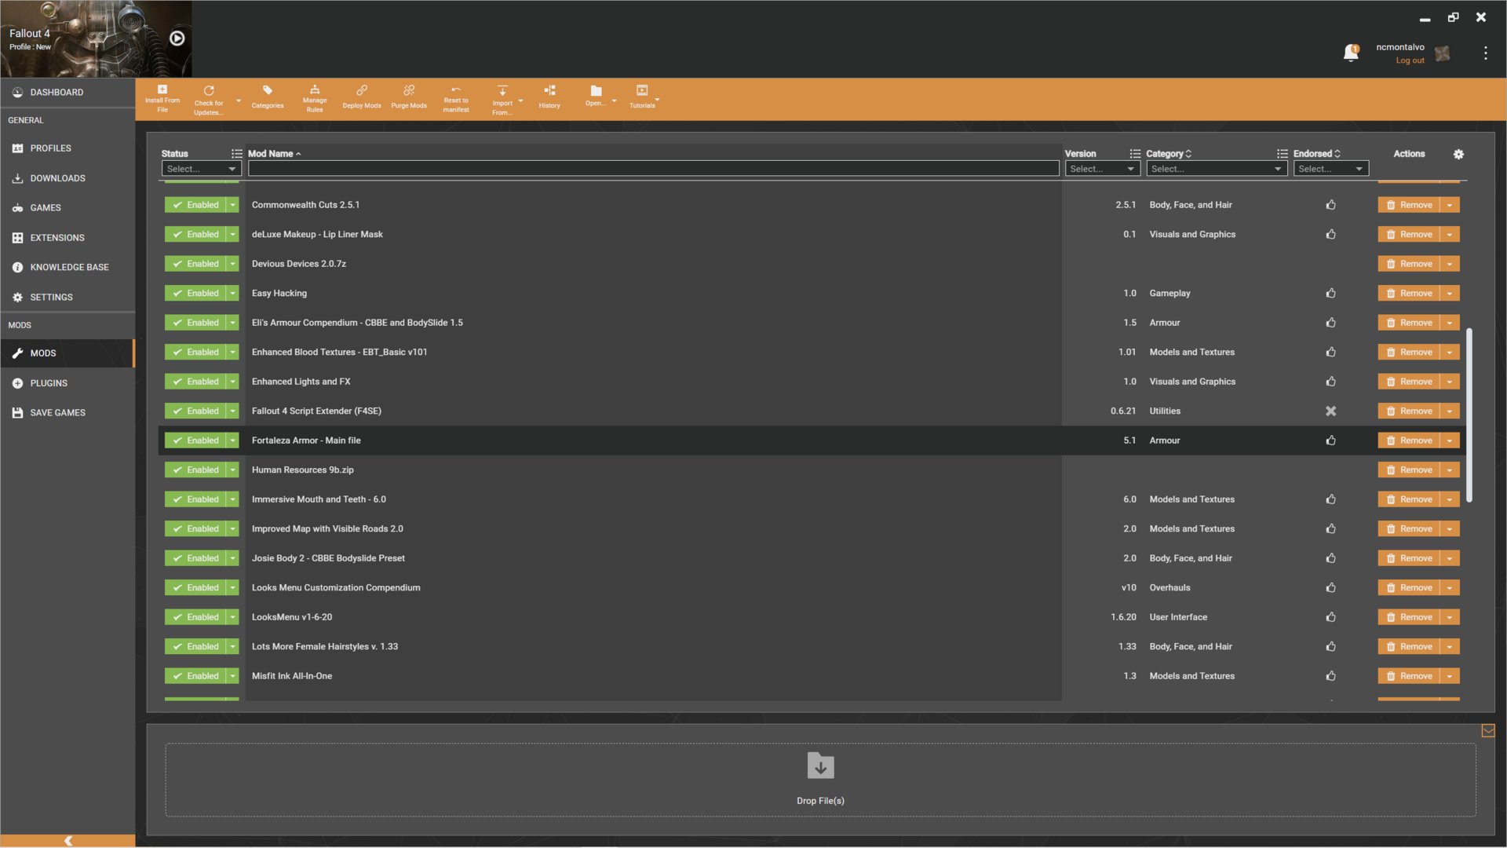Toggle Enabled status for Devious Devices 2.0.7z
The image size is (1507, 848).
195,264
